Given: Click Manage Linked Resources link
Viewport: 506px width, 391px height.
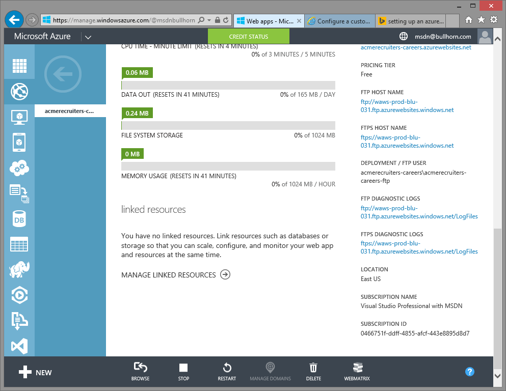Looking at the screenshot, I should pos(176,274).
